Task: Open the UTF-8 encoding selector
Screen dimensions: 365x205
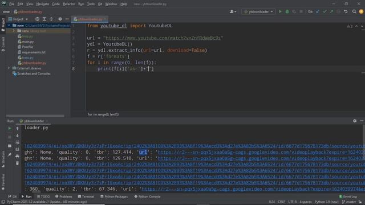Action: point(293,202)
